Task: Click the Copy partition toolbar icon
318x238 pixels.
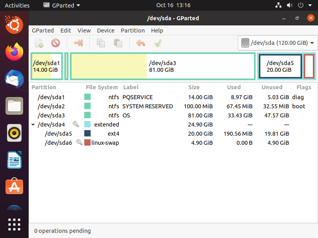Action: click(101, 43)
